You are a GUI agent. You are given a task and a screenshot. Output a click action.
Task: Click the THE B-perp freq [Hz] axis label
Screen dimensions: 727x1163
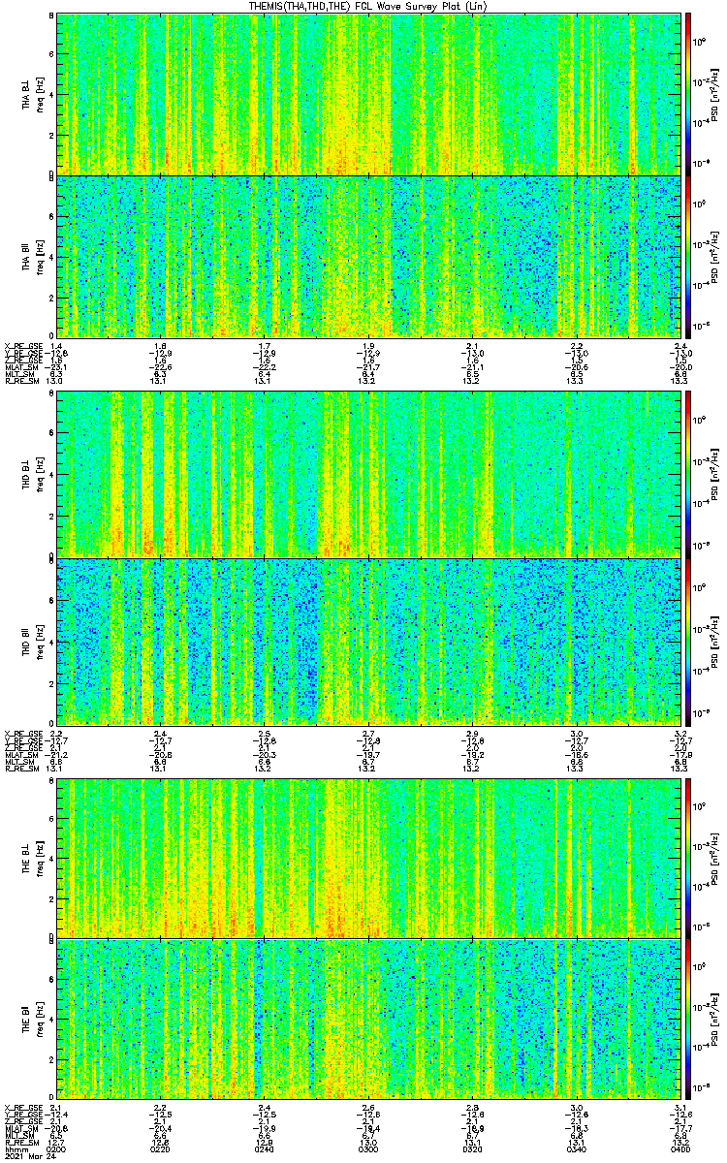click(40, 858)
